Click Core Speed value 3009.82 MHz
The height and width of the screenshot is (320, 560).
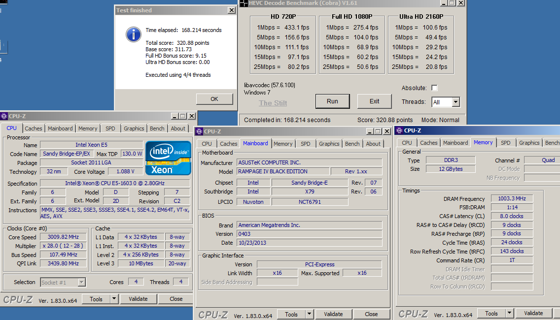click(63, 237)
